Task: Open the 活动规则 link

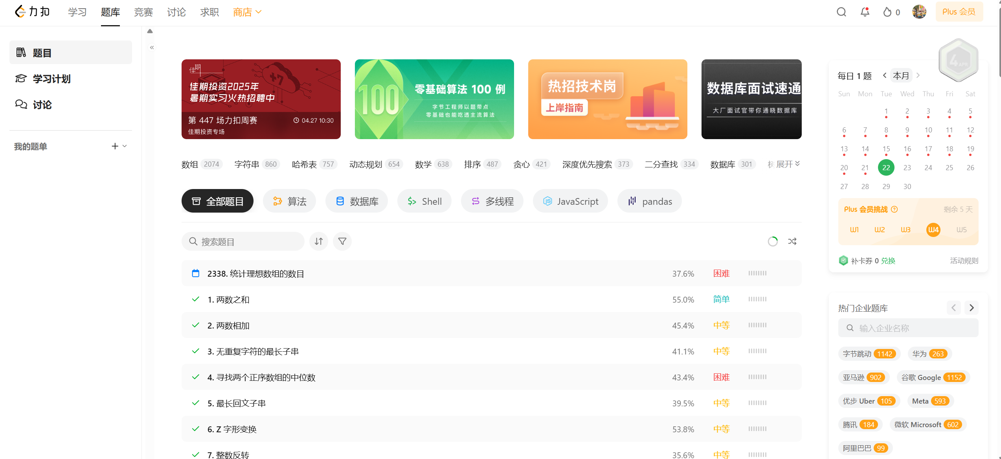Action: click(x=964, y=261)
